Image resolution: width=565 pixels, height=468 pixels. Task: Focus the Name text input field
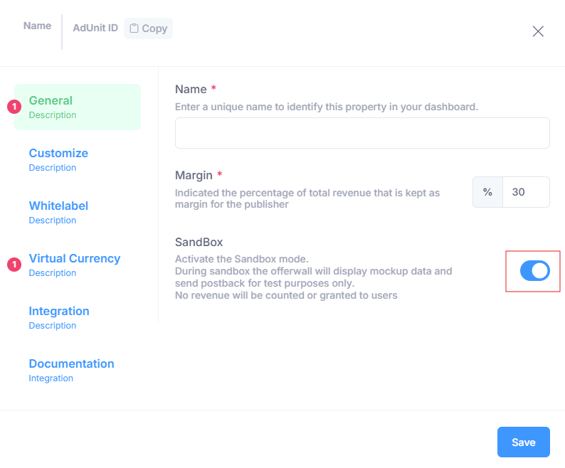(362, 133)
